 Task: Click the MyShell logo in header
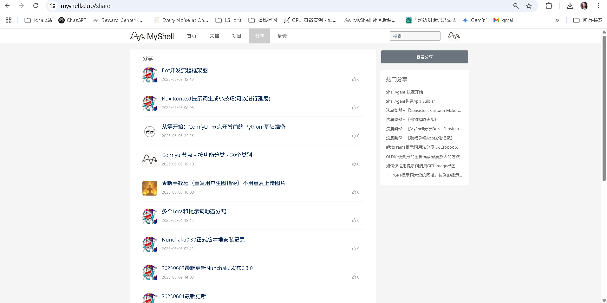pos(152,36)
